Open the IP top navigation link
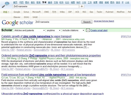Image resolution: width=131 pixels, height=95 pixels. [123, 3]
